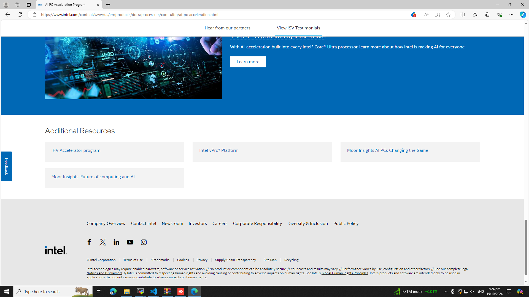529x297 pixels.
Task: Open Visual Studio Code from taskbar
Action: (x=154, y=291)
